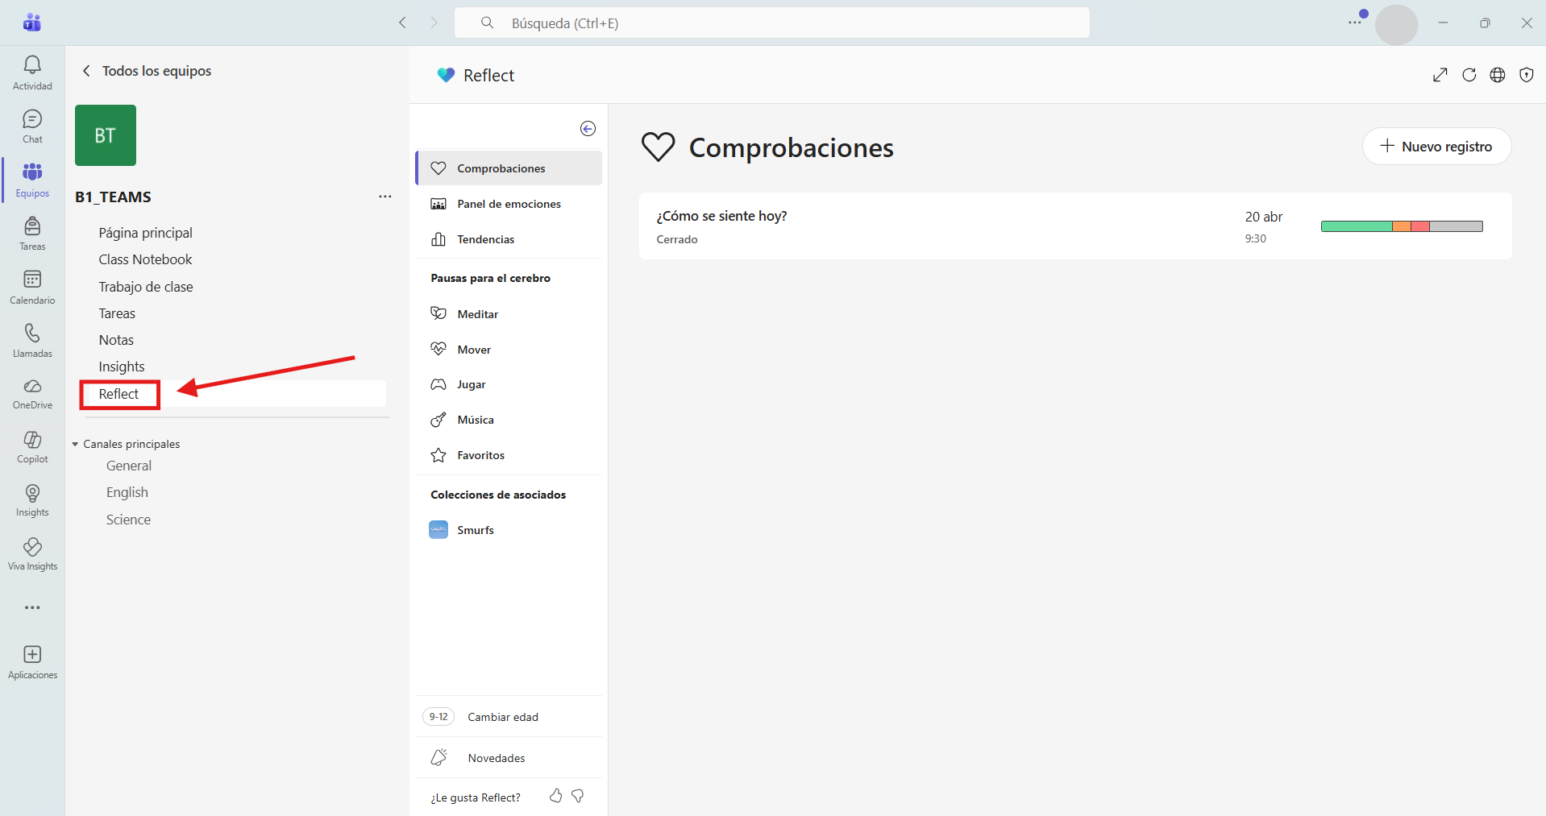Open Panel de emociones
Screen dimensions: 1546x816
click(509, 204)
